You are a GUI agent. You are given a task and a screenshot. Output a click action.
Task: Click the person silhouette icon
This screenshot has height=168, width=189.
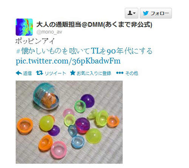pos(130,13)
